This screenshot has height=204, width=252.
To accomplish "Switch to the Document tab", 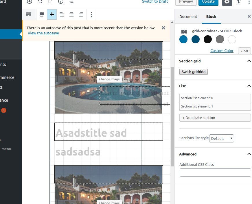I will [188, 16].
